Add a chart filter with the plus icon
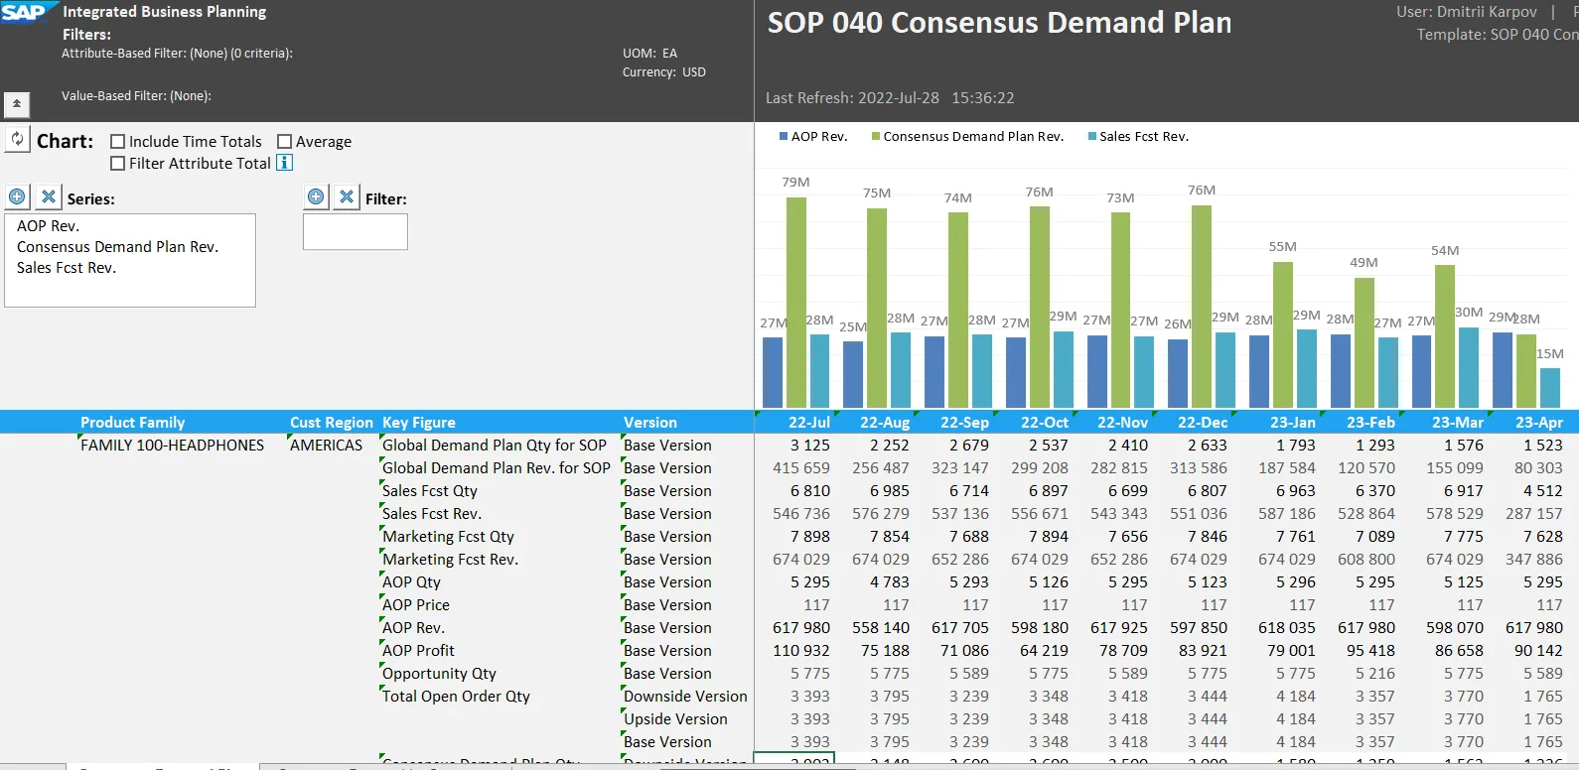Screen dimensions: 1579x770 click(x=316, y=196)
